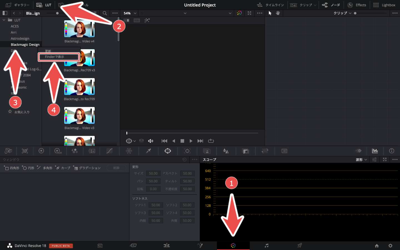This screenshot has width=400, height=250.
Task: Open the Color Warper palette
Action: coord(129,151)
